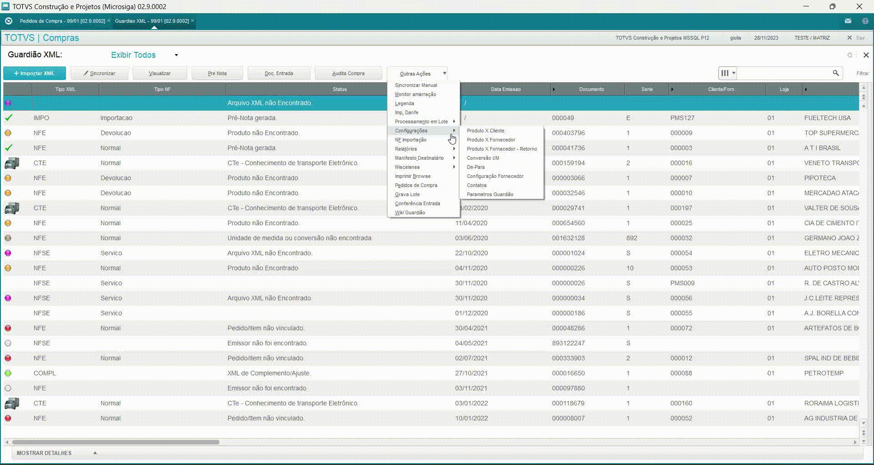Click white status dot for document 893122247
This screenshot has height=465, width=874.
click(8, 343)
